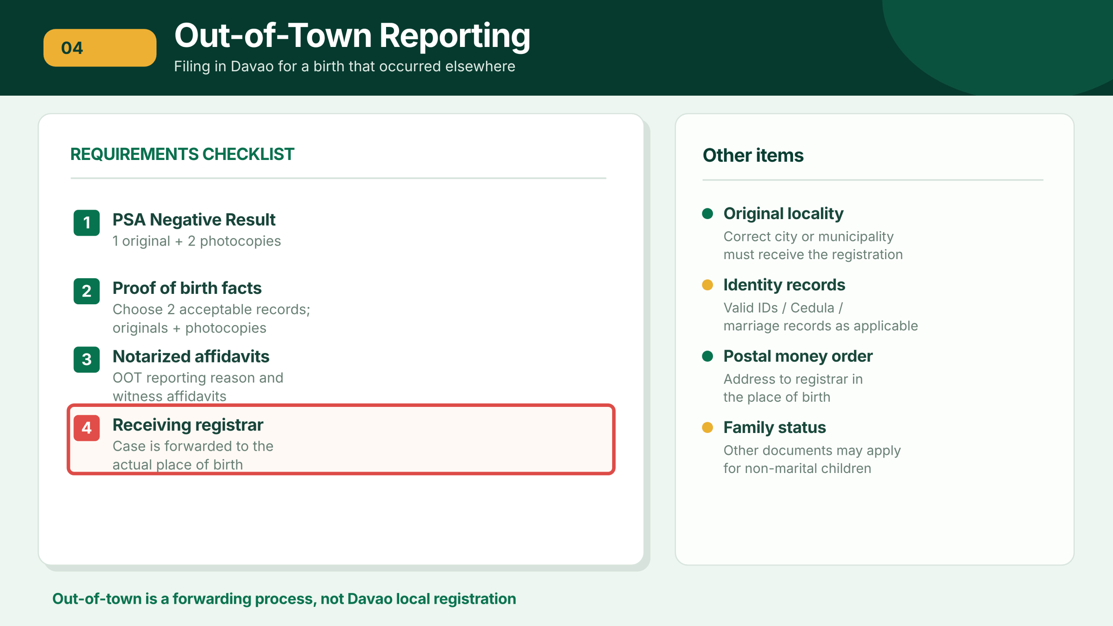Select 'Postal money order' heading

pyautogui.click(x=798, y=356)
